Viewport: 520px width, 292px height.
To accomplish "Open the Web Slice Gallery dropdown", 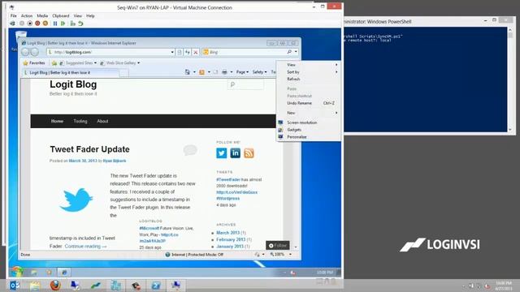I will tap(120, 63).
